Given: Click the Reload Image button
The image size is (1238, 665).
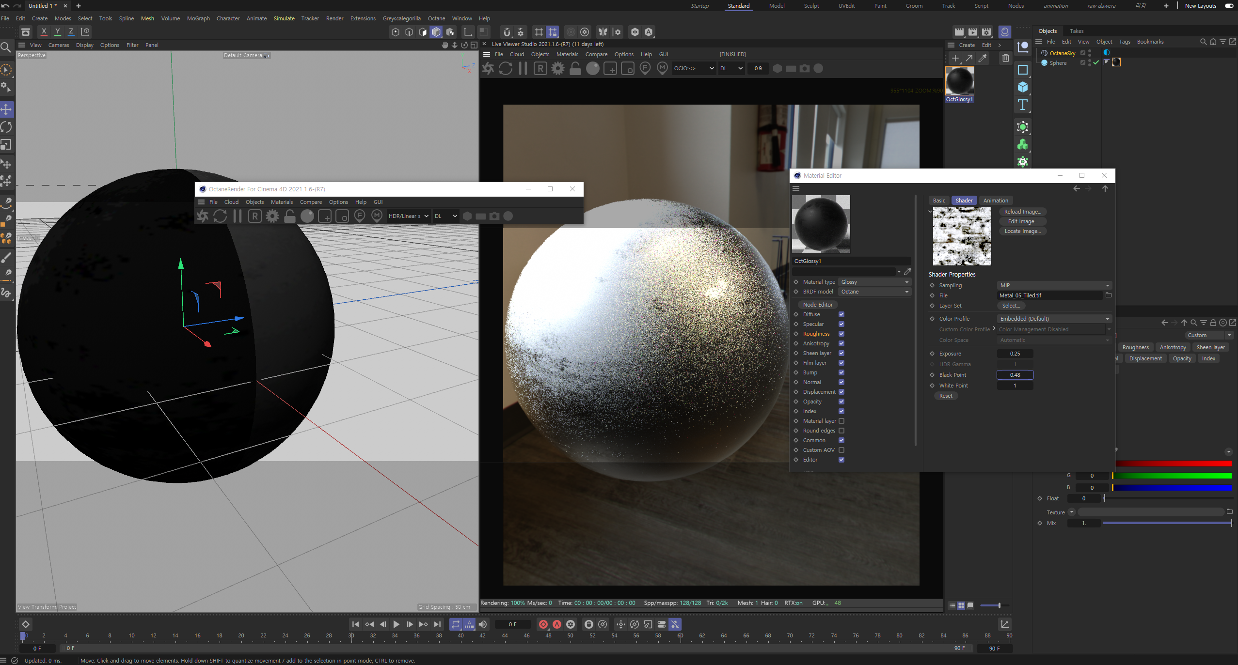Looking at the screenshot, I should (1023, 212).
